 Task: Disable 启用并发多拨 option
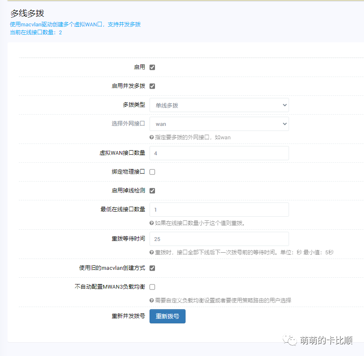click(152, 86)
